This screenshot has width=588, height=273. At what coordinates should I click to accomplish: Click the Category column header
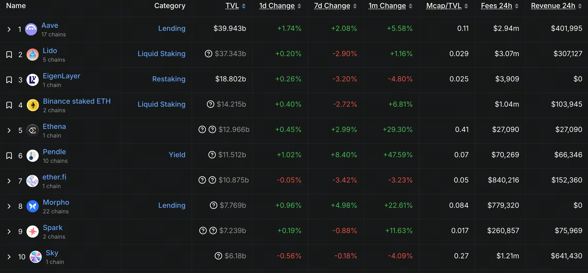click(x=170, y=6)
